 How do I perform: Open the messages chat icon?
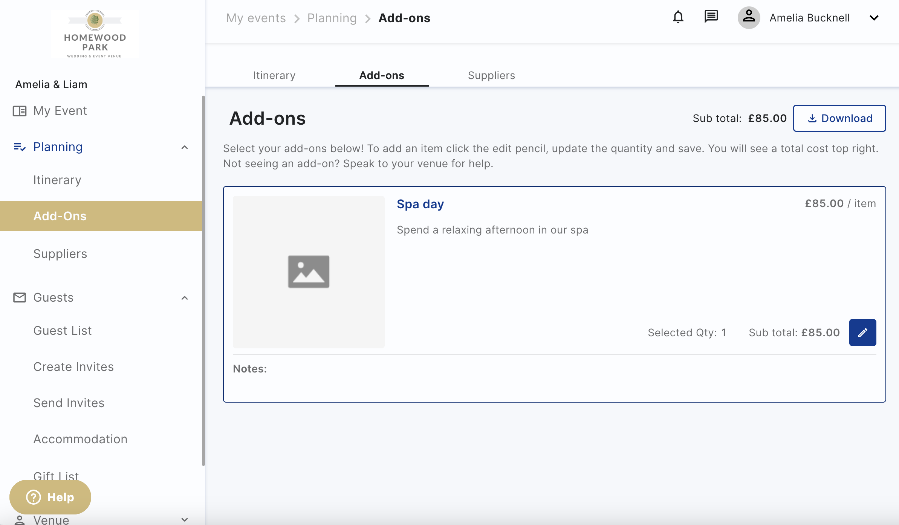711,17
